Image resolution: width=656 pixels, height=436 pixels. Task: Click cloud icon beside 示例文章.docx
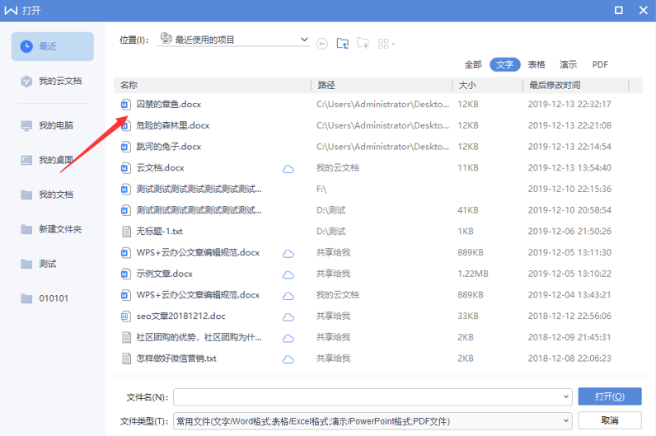coord(288,275)
